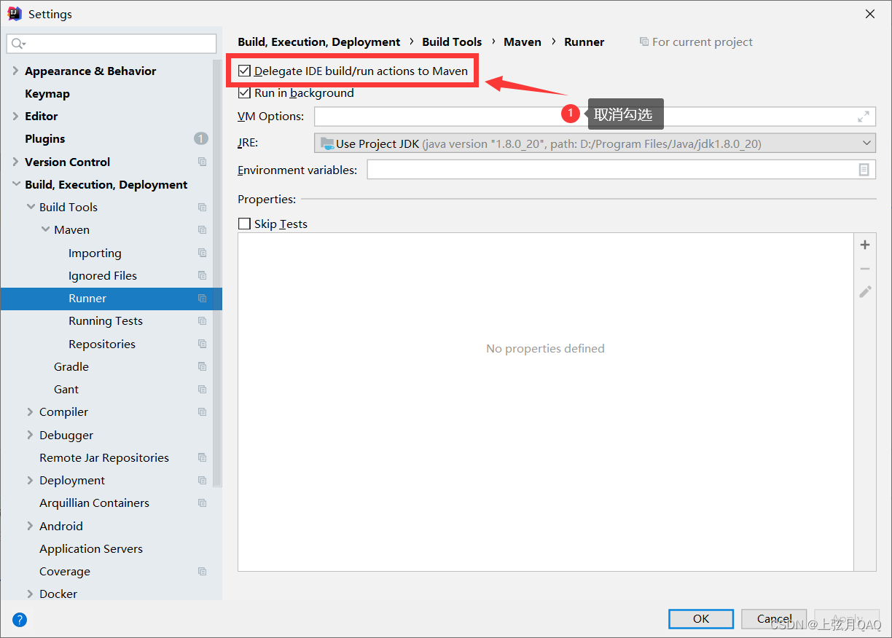Click project-level icon beside Gradle
Viewport: 892px width, 638px height.
pos(203,366)
